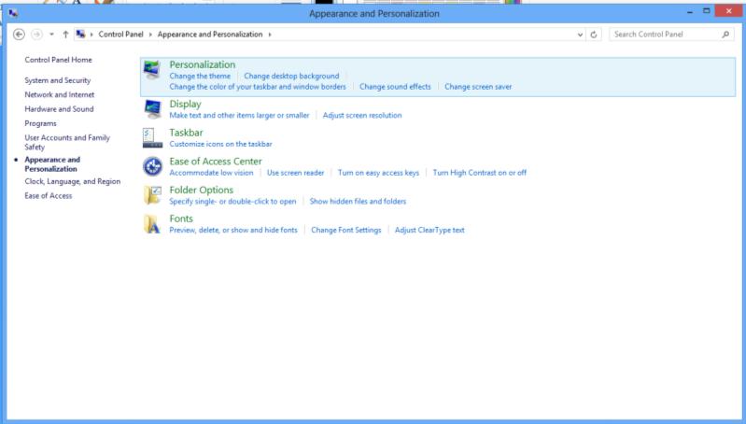
Task: Click Accommodate low vision
Action: point(211,173)
